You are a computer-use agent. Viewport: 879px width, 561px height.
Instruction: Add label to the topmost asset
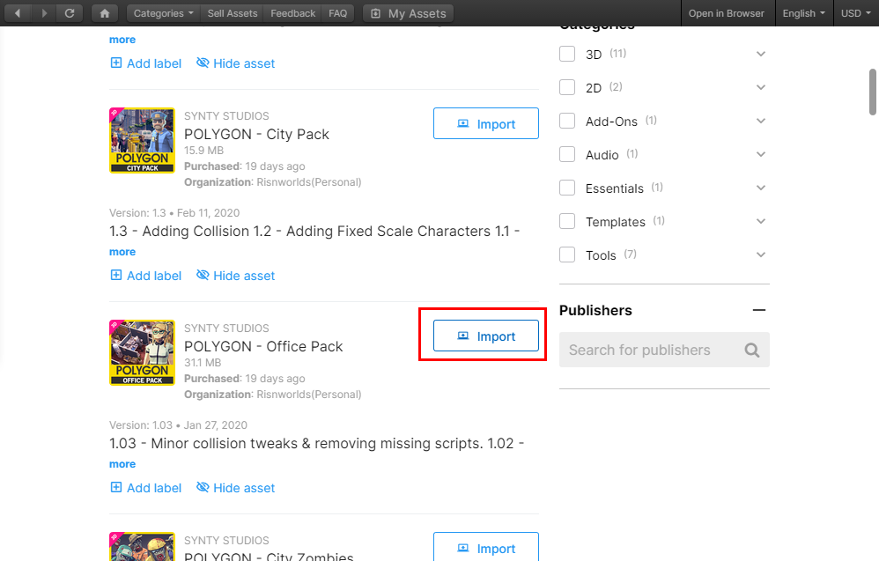pyautogui.click(x=145, y=63)
